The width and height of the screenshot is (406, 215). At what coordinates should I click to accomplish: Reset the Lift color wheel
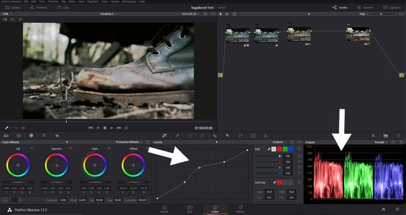(x=31, y=148)
